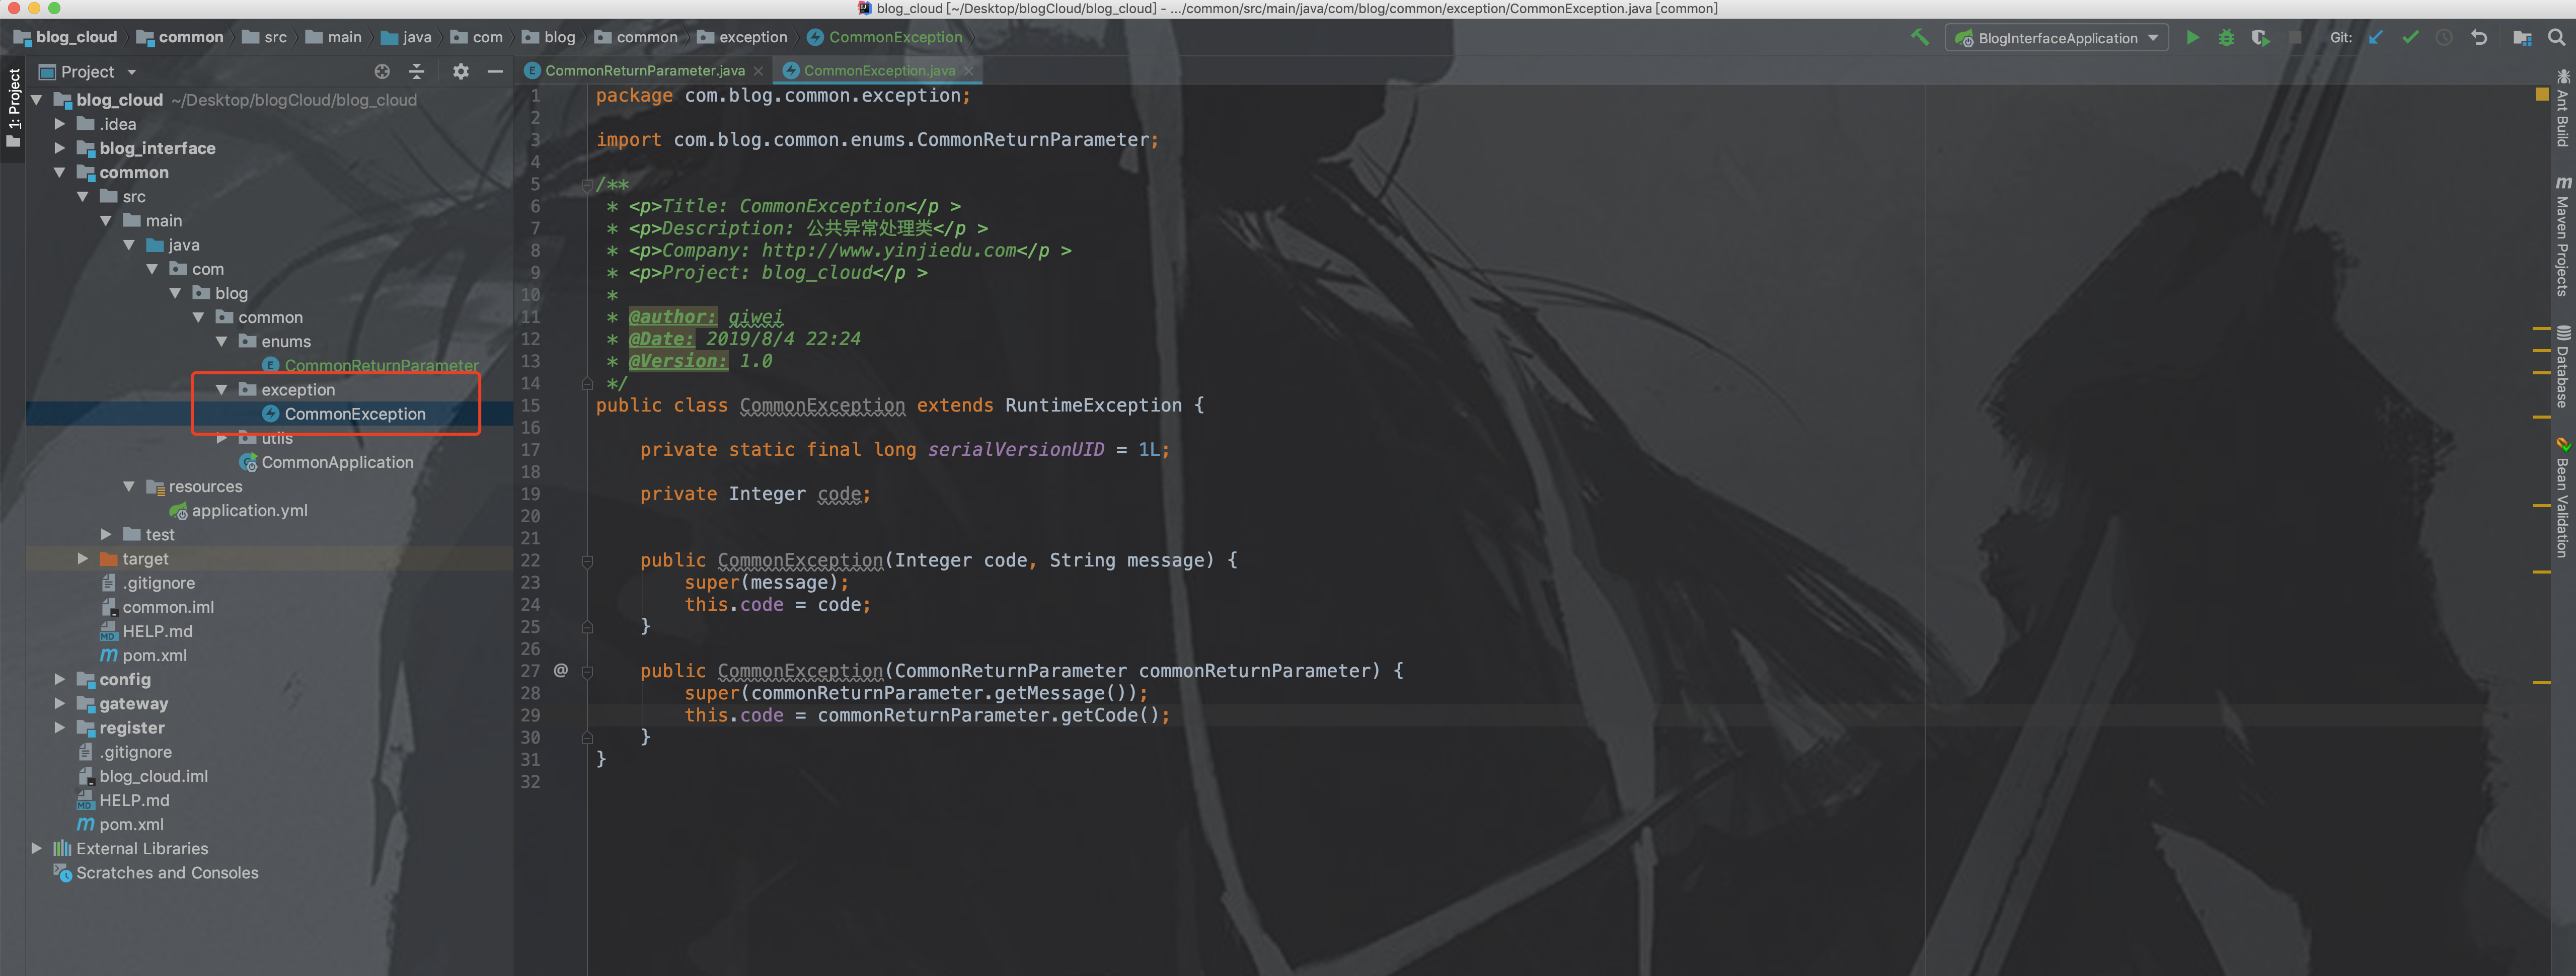Click scroll-from-source target icon in Project panel
The width and height of the screenshot is (2576, 976).
click(382, 72)
